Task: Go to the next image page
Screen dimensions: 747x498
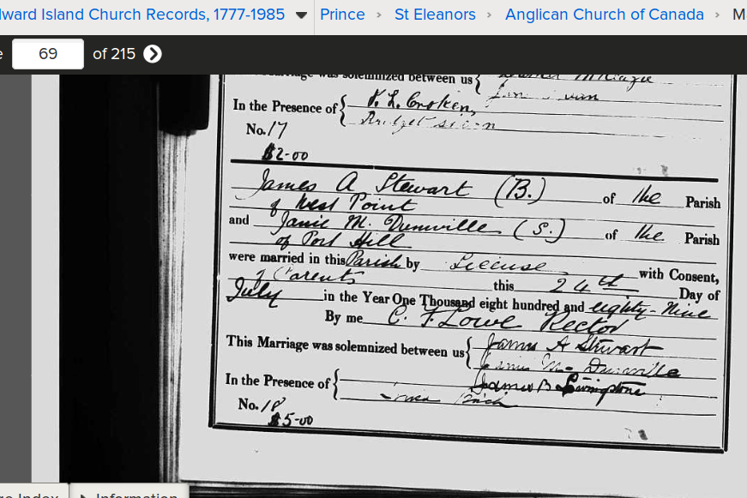Action: pyautogui.click(x=153, y=54)
